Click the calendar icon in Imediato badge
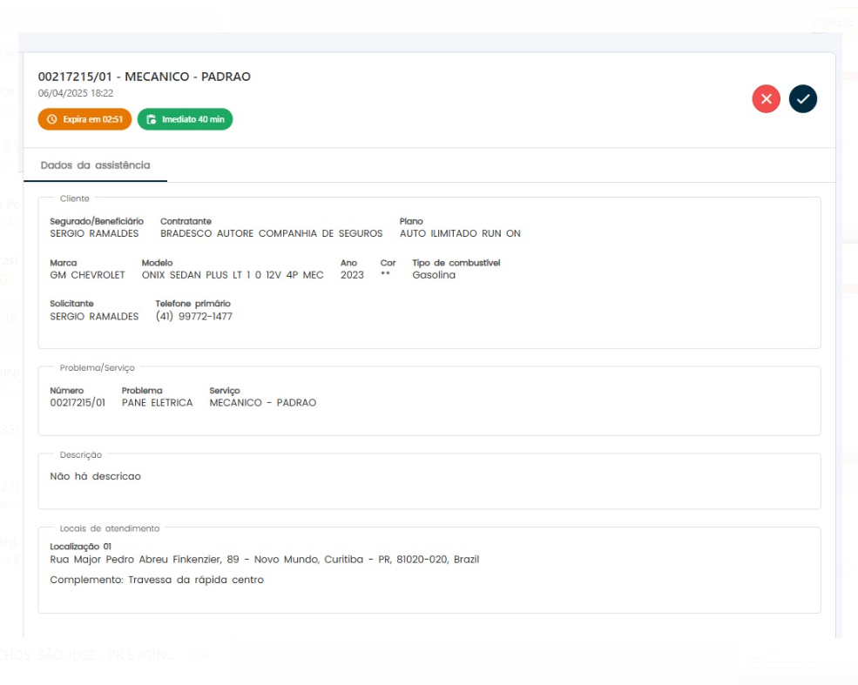Image resolution: width=858 pixels, height=685 pixels. click(x=152, y=119)
